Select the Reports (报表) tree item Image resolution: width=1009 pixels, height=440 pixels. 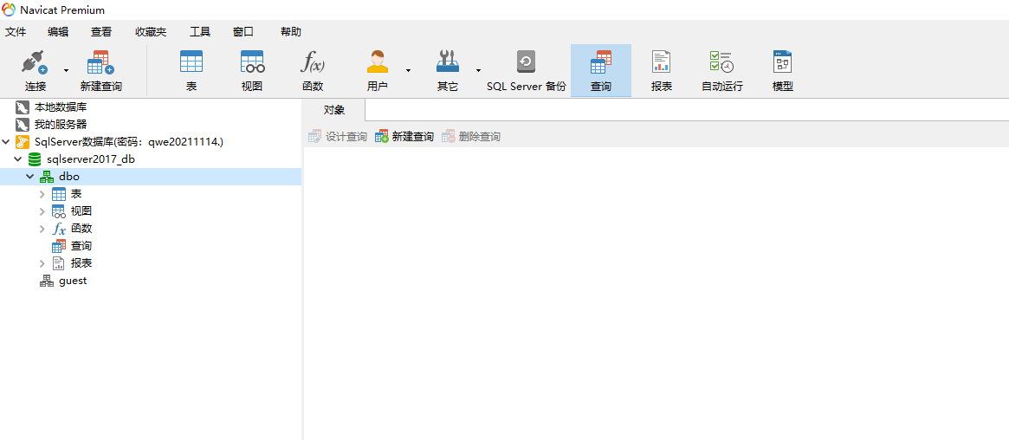81,263
